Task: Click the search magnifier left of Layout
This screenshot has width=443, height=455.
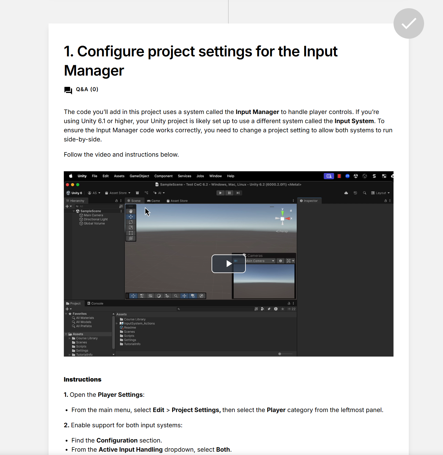Action: pos(365,193)
